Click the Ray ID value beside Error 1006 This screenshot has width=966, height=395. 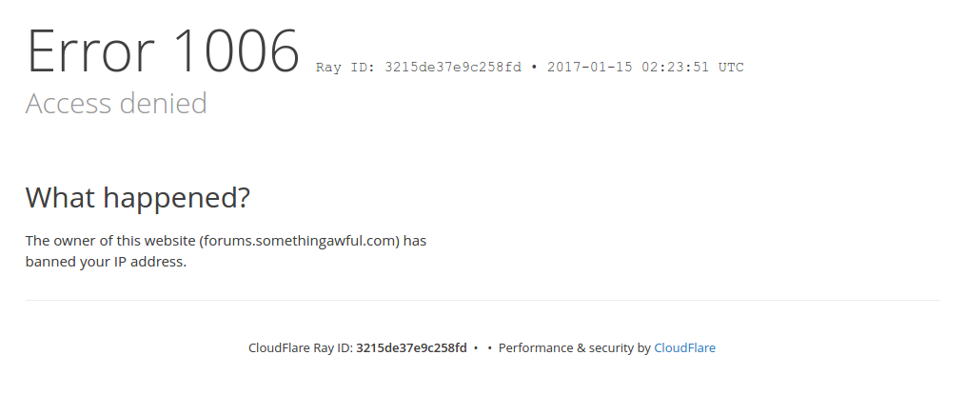(x=453, y=68)
